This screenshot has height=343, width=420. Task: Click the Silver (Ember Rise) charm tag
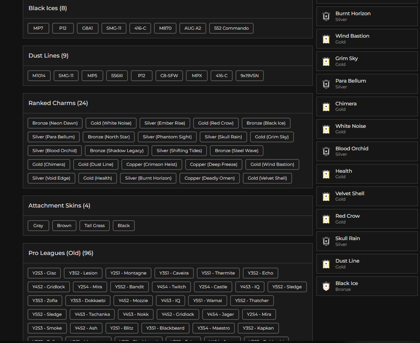165,123
